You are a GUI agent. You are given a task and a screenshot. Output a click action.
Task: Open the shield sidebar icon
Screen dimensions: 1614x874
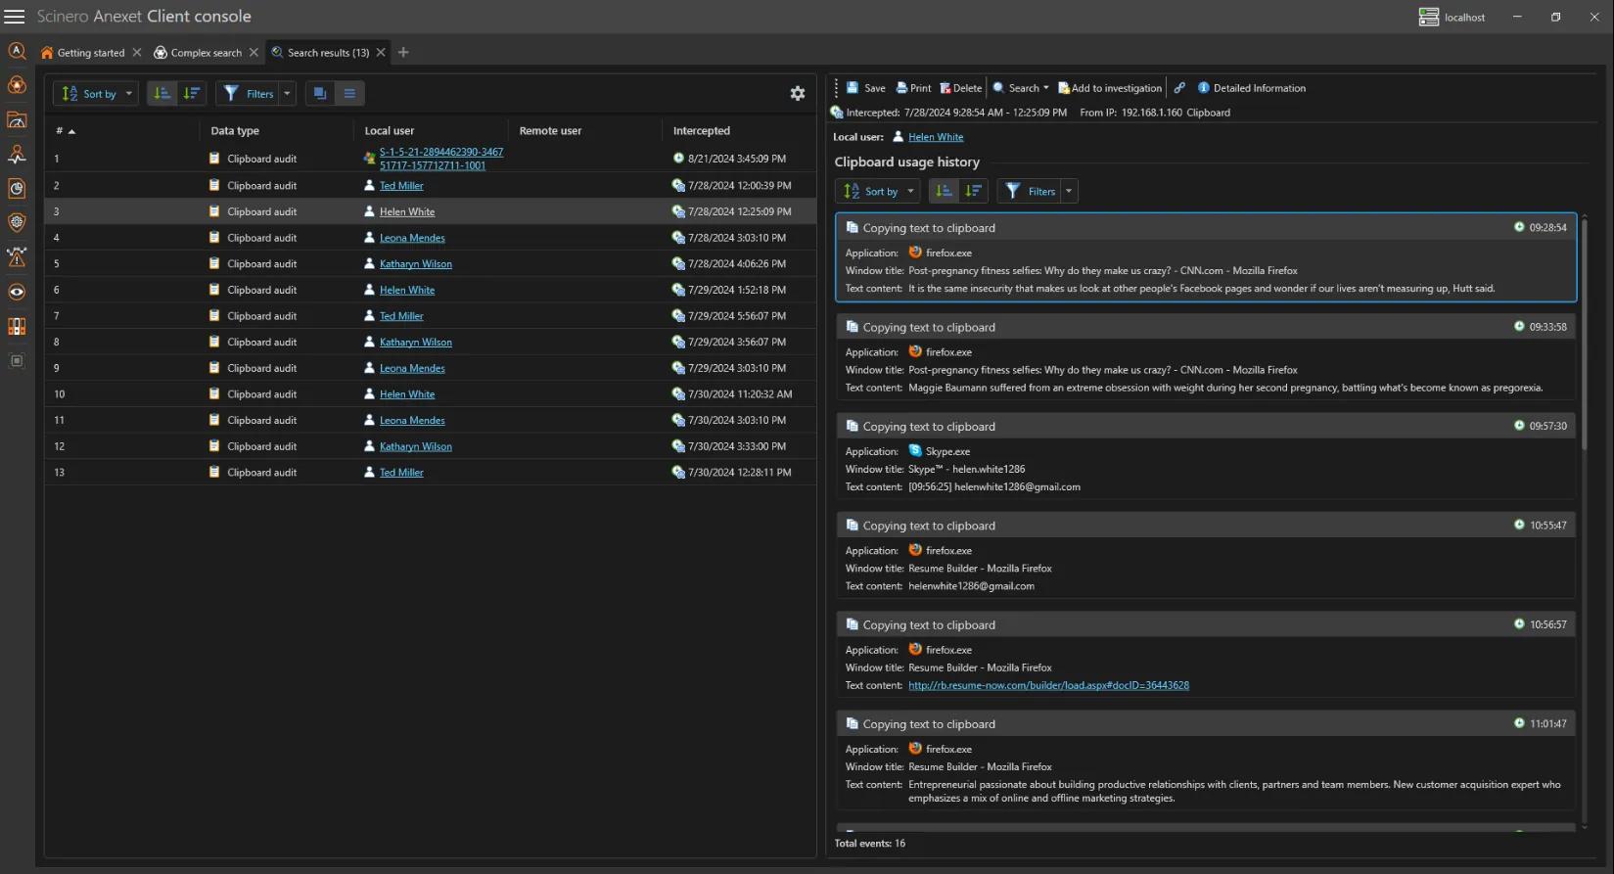pyautogui.click(x=17, y=222)
